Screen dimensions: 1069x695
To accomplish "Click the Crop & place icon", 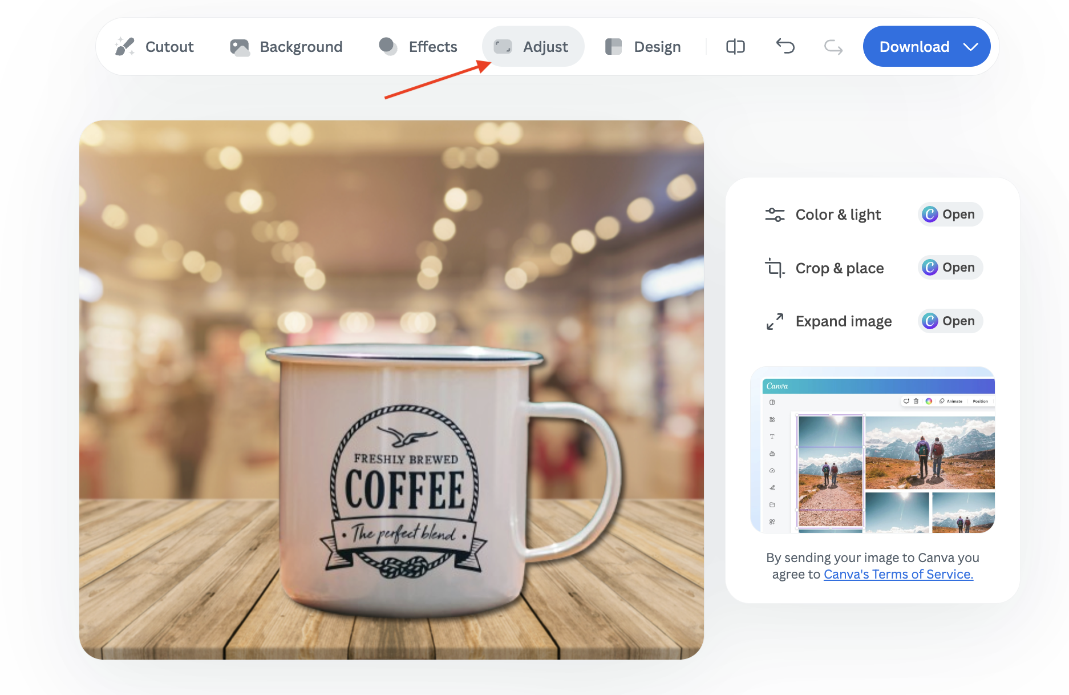I will point(775,268).
